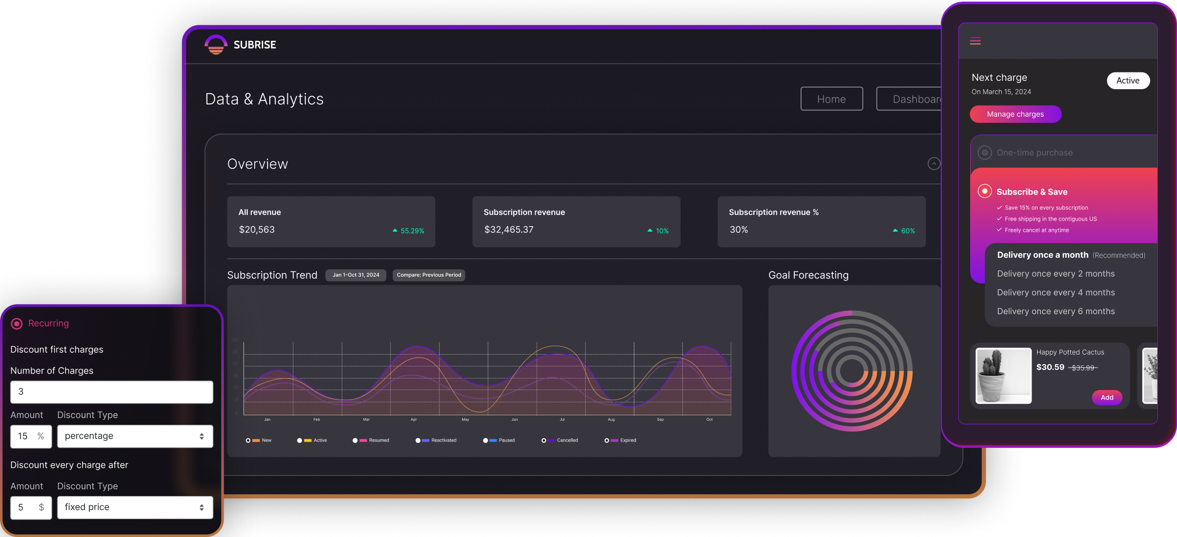This screenshot has height=537, width=1177.
Task: Toggle the Expired legend marker
Action: pos(606,440)
